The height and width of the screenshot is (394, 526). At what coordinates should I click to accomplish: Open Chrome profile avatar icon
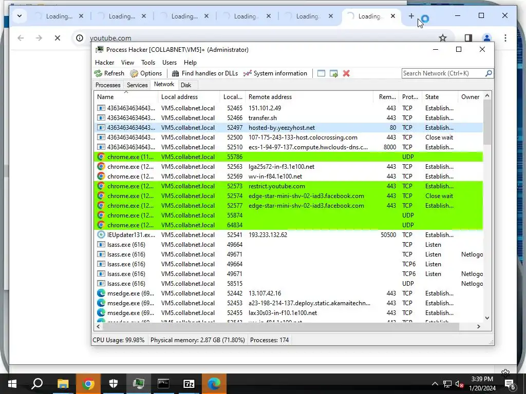click(487, 38)
